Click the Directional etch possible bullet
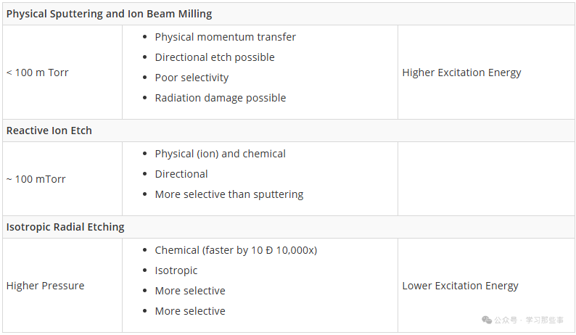Screen dimensions: 576x335 pyautogui.click(x=215, y=57)
